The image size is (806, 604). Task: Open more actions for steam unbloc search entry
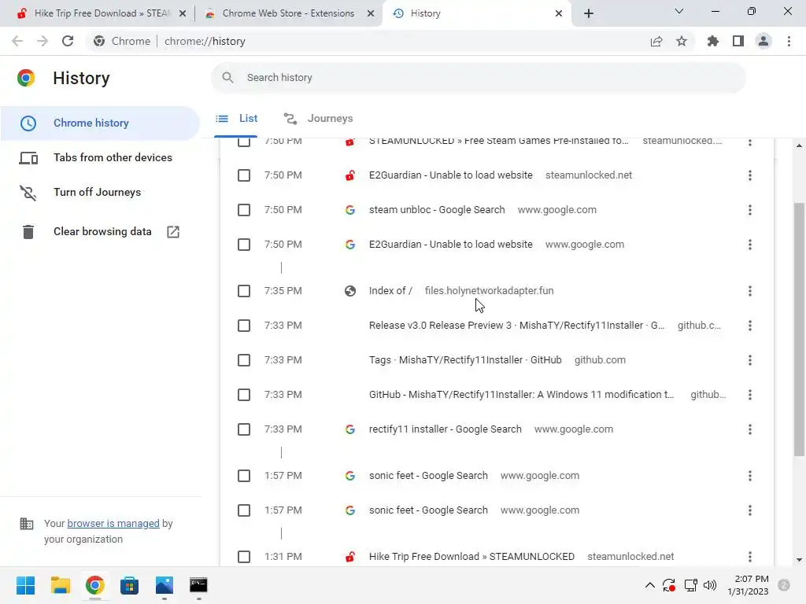(x=750, y=209)
